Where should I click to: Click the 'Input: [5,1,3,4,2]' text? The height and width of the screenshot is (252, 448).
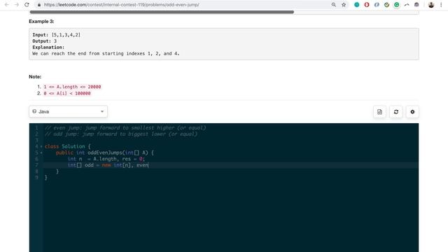coord(56,35)
